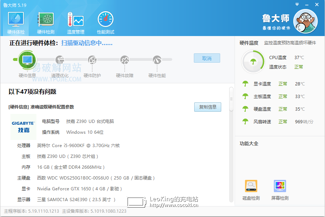The height and width of the screenshot is (217, 325).
Task: Cancel the scan with the 取消 button
Action: [x=207, y=58]
